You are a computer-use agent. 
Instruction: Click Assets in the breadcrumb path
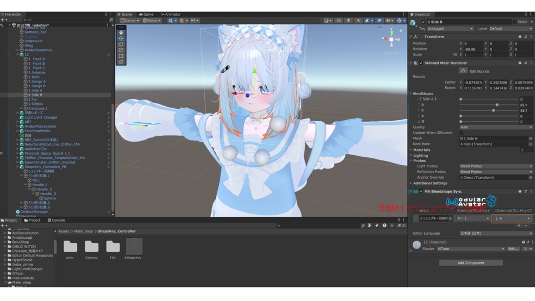click(63, 231)
